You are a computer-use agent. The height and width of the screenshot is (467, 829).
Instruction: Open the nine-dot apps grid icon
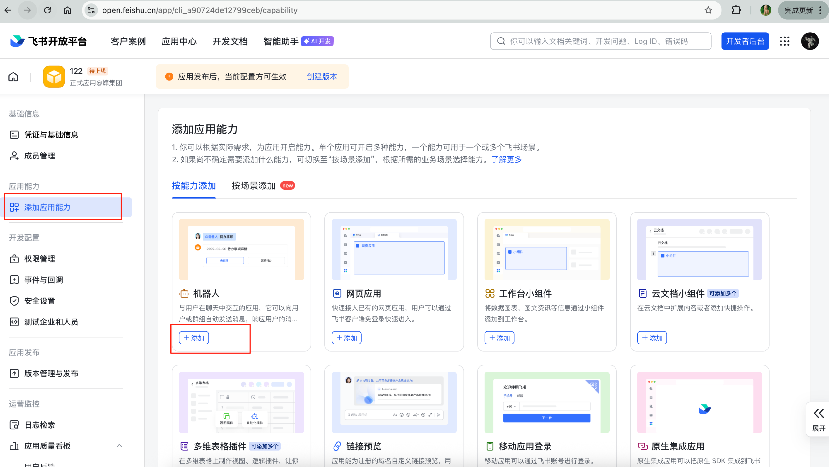(x=784, y=41)
